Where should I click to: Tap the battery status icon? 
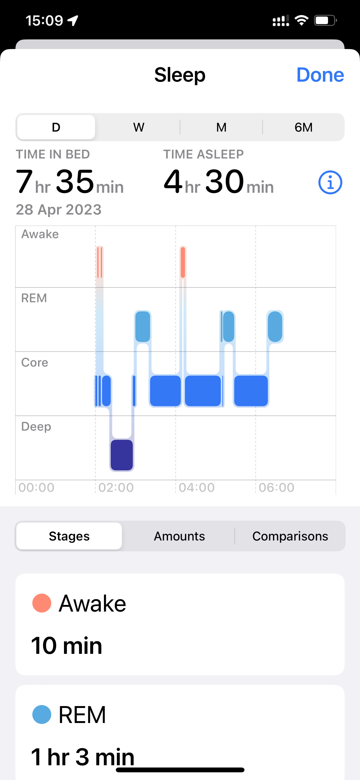coord(325,20)
